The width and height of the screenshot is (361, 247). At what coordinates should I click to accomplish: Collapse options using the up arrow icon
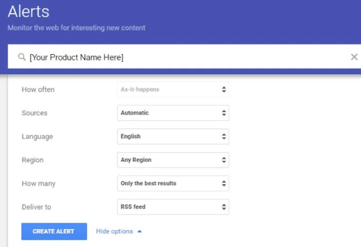(140, 231)
